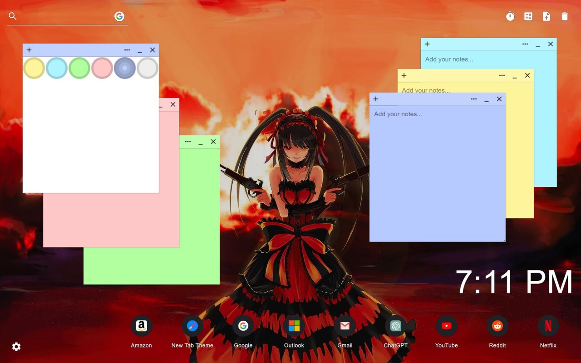Close the white note
Screen dimensions: 581x363
(153, 50)
